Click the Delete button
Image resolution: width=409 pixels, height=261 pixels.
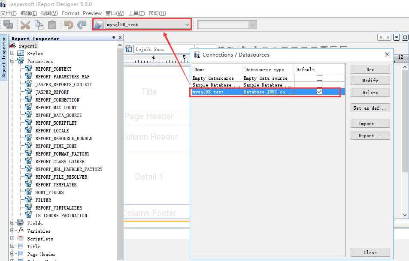(x=370, y=93)
